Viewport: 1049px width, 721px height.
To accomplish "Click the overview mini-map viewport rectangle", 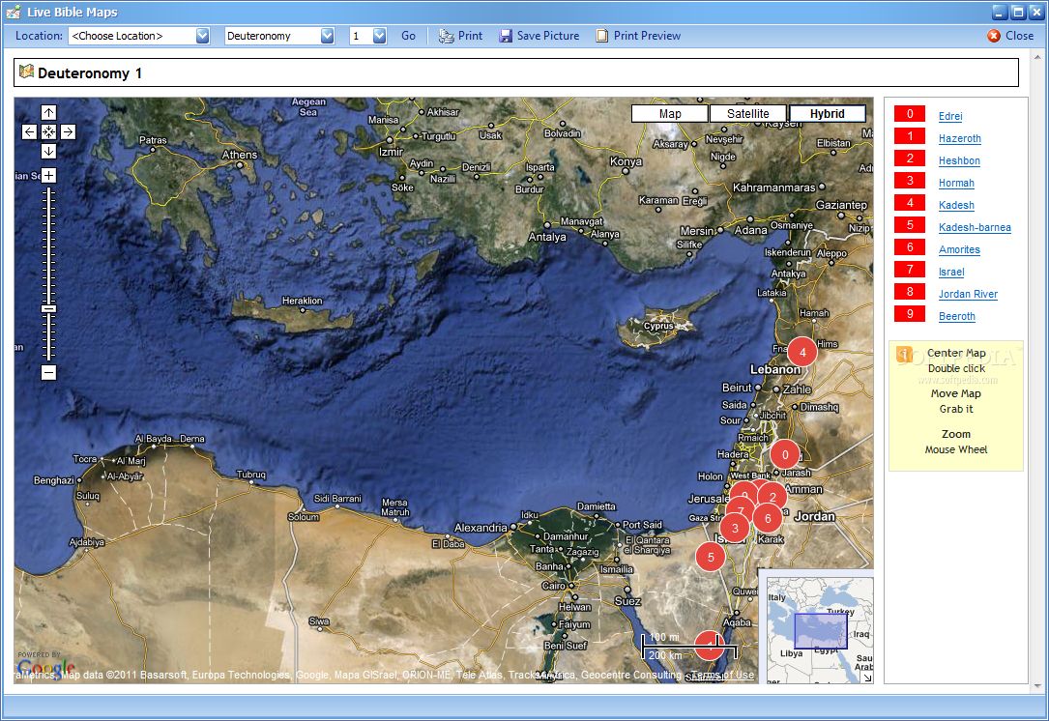I will coord(821,631).
